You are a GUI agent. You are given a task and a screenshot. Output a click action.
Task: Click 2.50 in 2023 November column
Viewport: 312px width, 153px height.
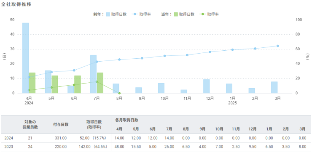[x=237, y=147]
